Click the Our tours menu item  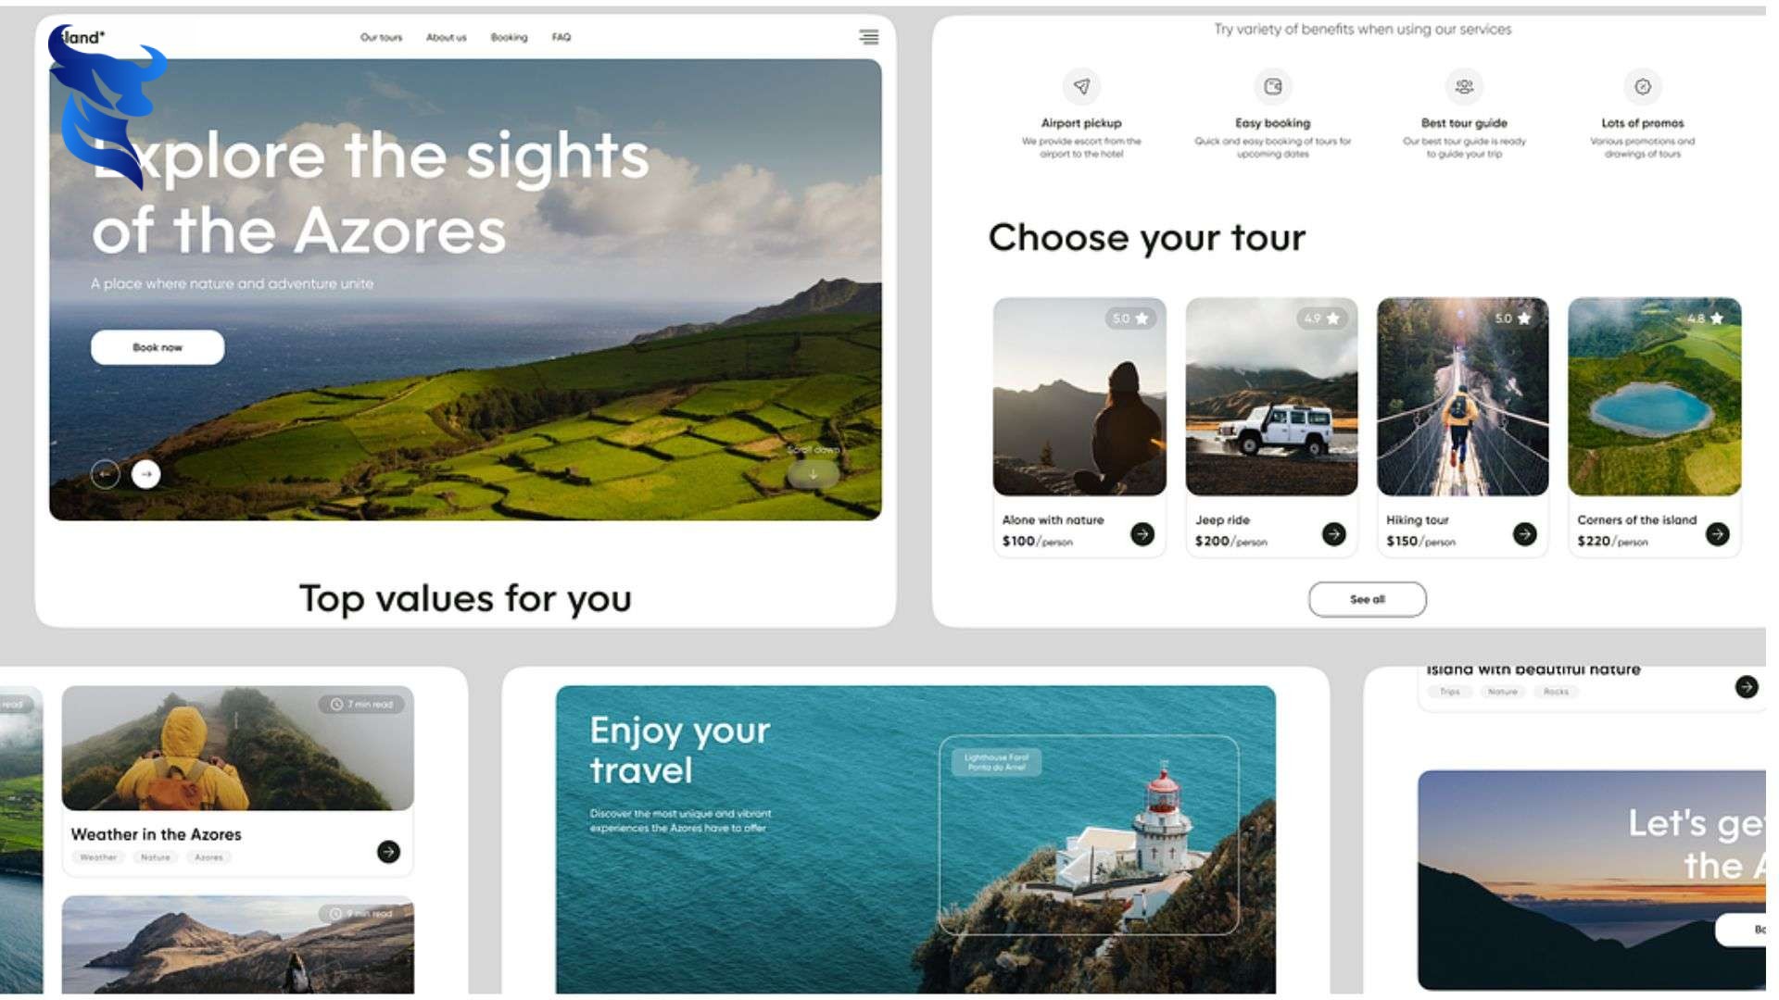379,37
